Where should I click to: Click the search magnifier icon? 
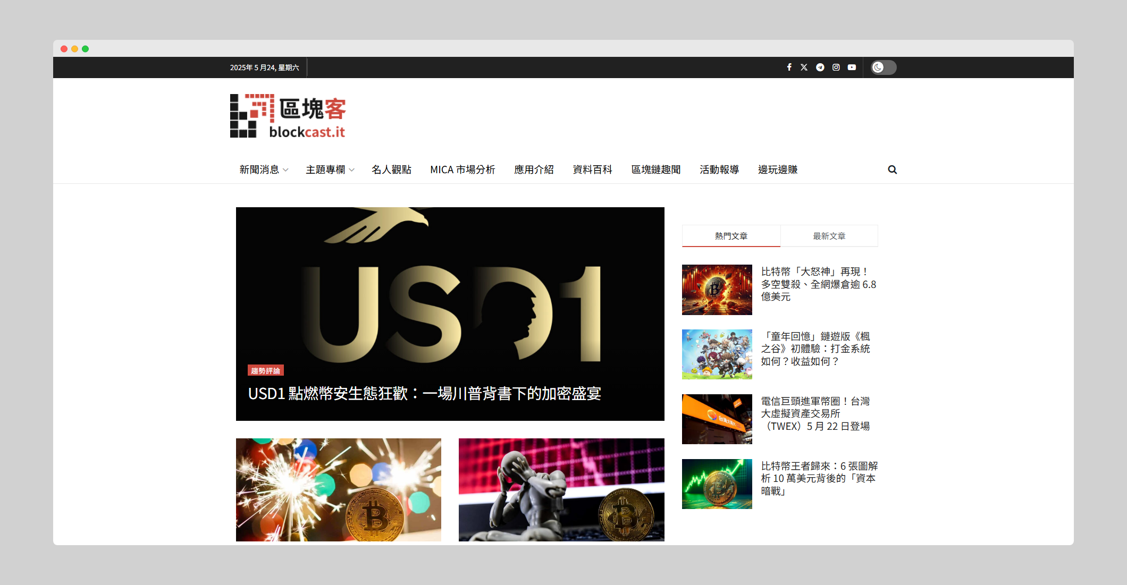892,169
